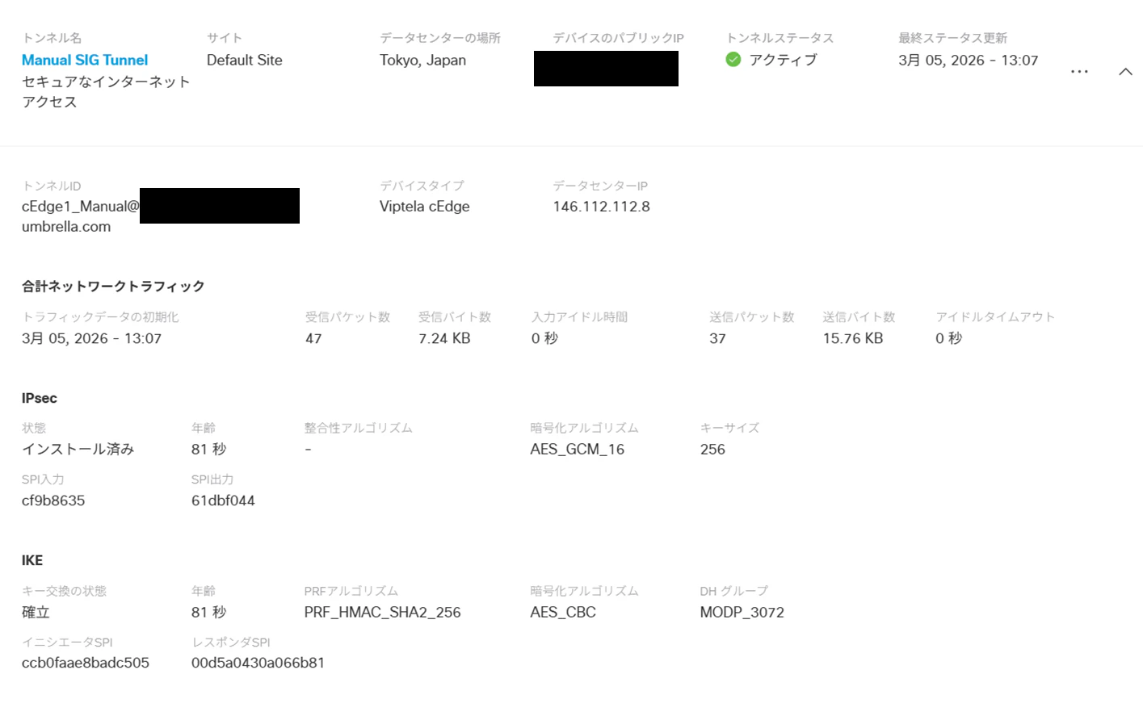Select the responder SPI 00d5a0430a066b81

pyautogui.click(x=258, y=663)
